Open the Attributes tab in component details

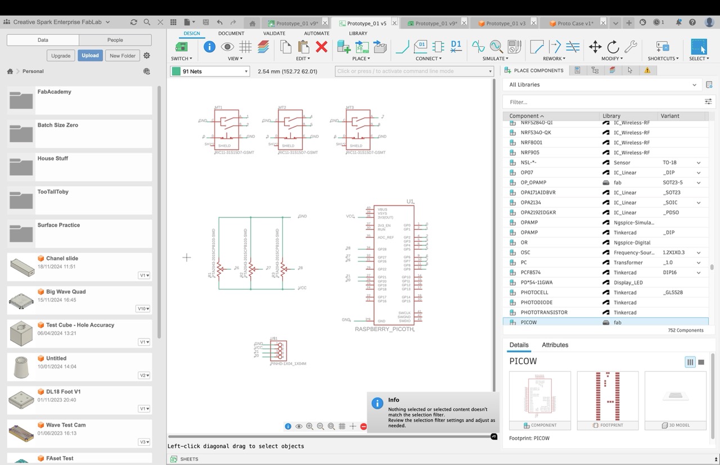[x=555, y=345]
